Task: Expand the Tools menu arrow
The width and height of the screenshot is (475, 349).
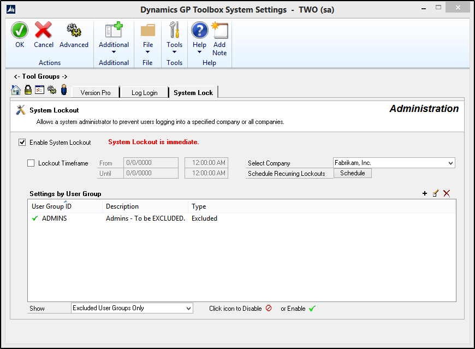Action: coord(175,52)
